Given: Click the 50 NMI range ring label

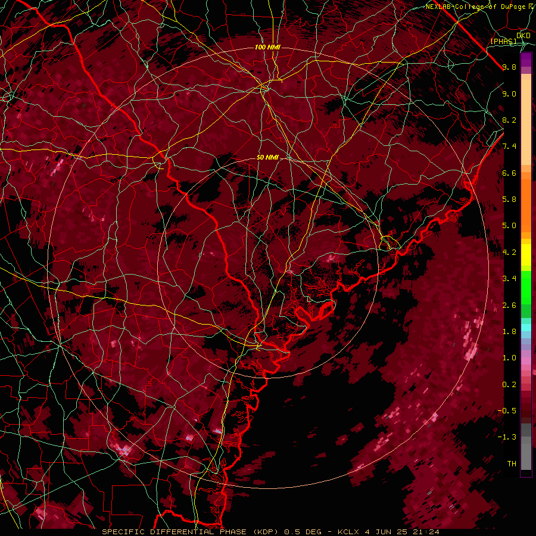Looking at the screenshot, I should tap(267, 157).
